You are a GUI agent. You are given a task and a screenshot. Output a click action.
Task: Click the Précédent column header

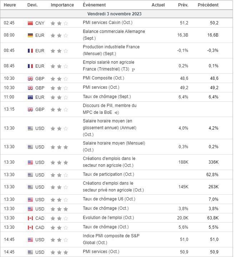coord(208,5)
